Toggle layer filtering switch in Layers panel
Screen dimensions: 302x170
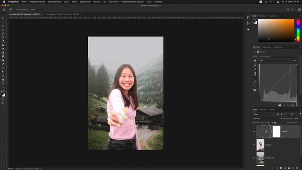pyautogui.click(x=300, y=114)
